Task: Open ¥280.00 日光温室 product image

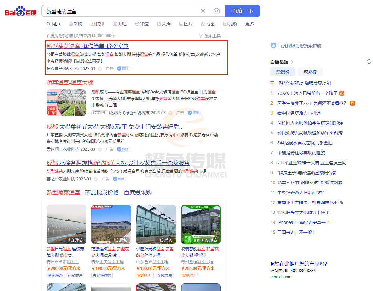Action: [x=67, y=225]
